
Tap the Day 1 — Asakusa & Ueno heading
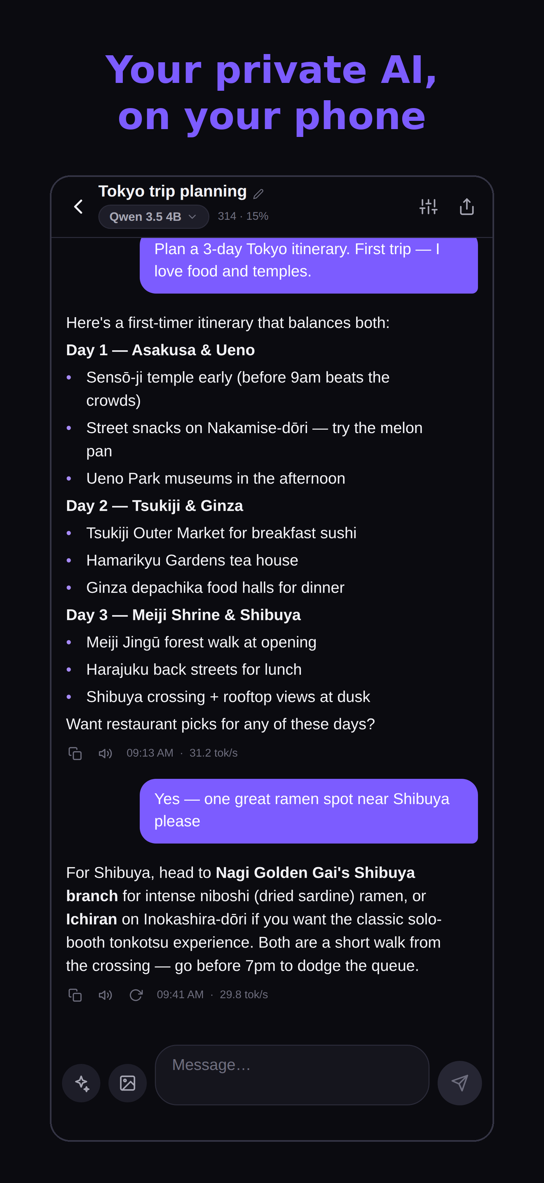[161, 350]
